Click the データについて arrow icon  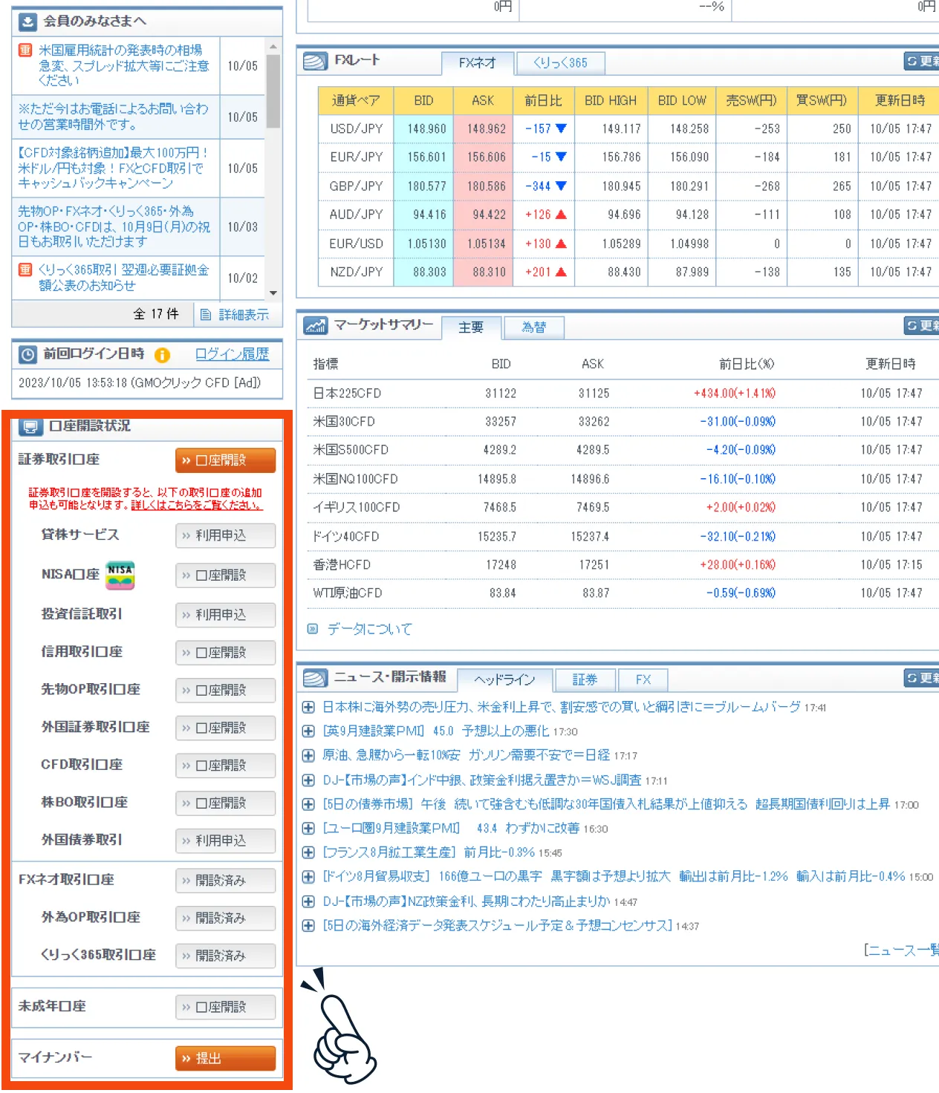pos(313,629)
